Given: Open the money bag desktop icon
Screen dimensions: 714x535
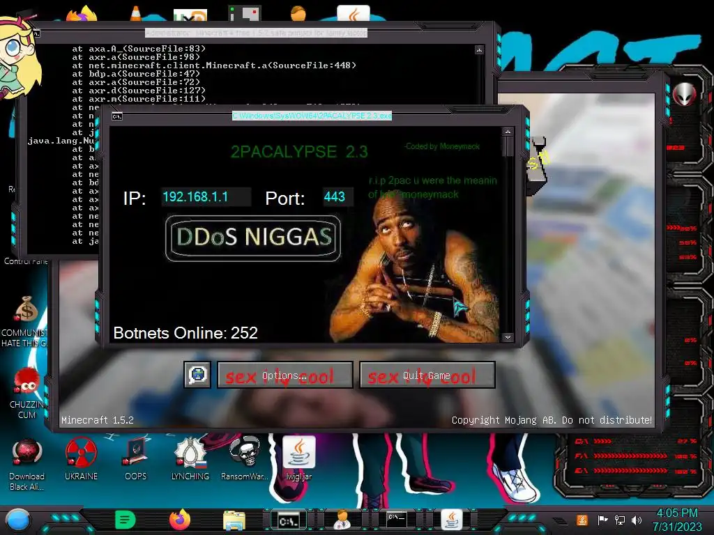Looking at the screenshot, I should (26, 309).
